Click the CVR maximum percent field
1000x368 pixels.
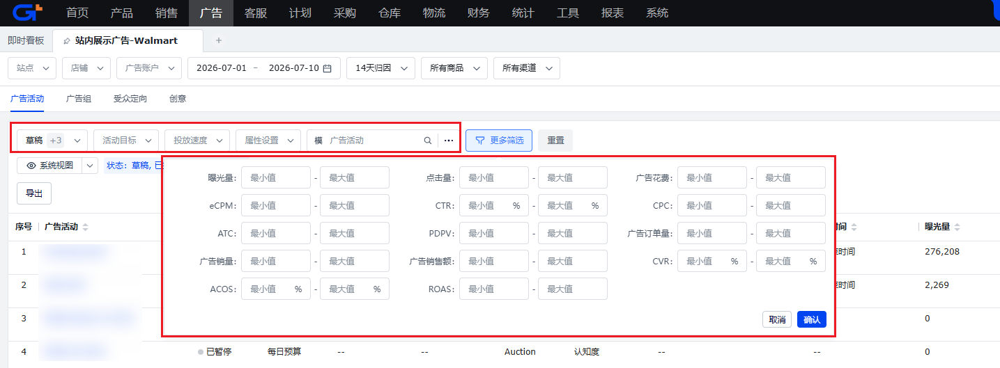pyautogui.click(x=791, y=261)
